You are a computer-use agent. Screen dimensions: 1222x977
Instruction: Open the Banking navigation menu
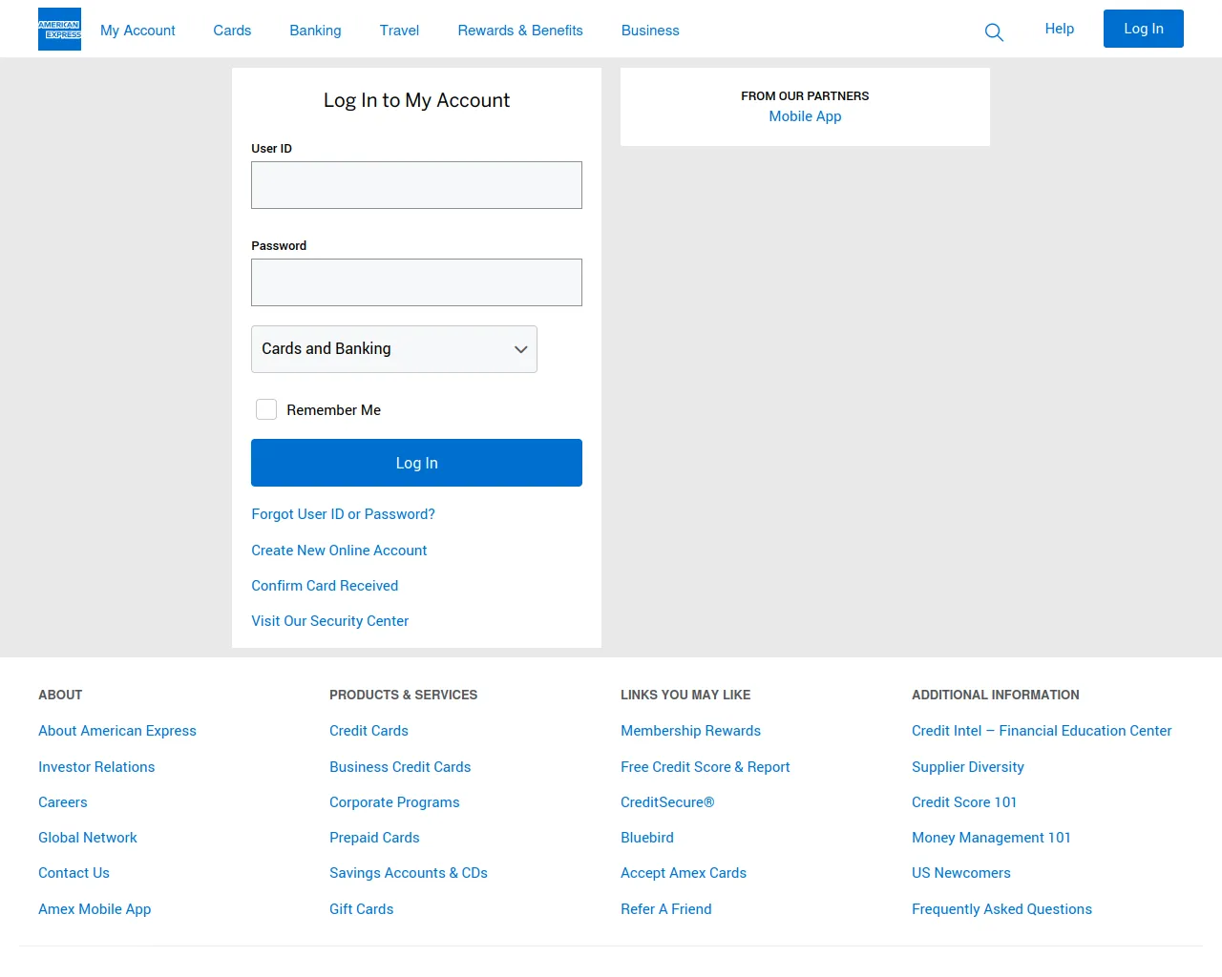click(315, 31)
